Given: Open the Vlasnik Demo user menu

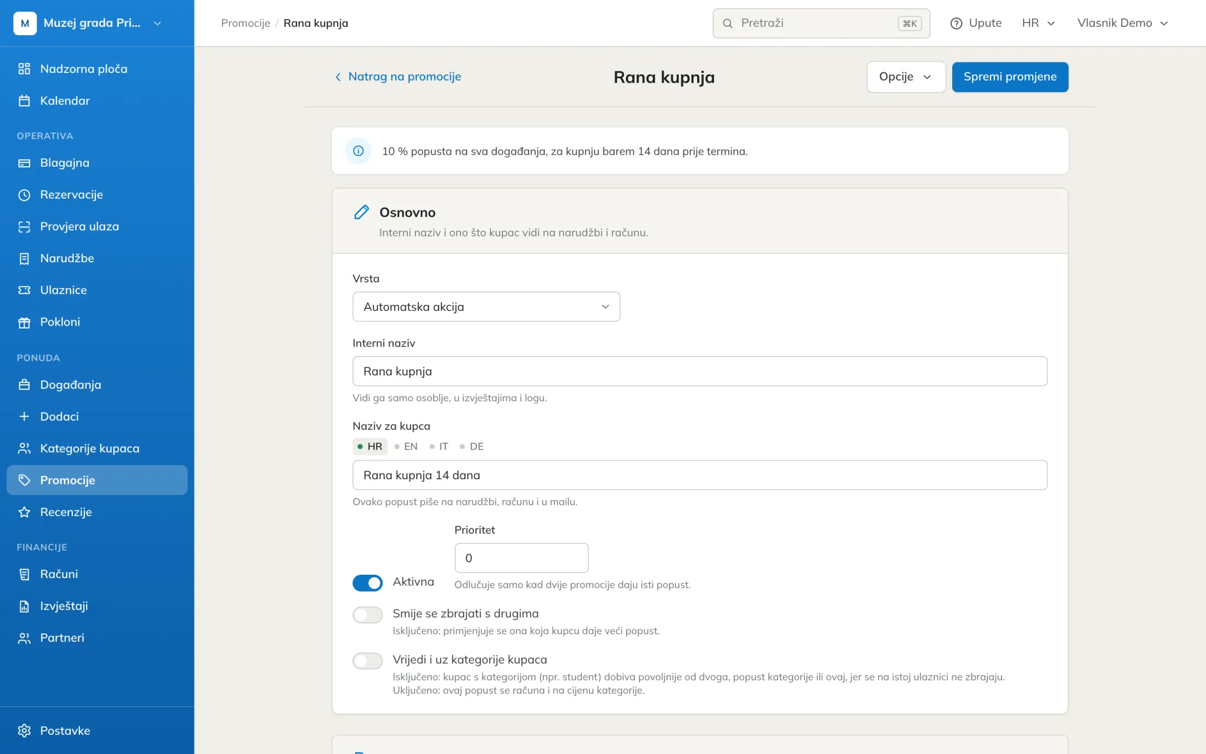Looking at the screenshot, I should [1122, 23].
